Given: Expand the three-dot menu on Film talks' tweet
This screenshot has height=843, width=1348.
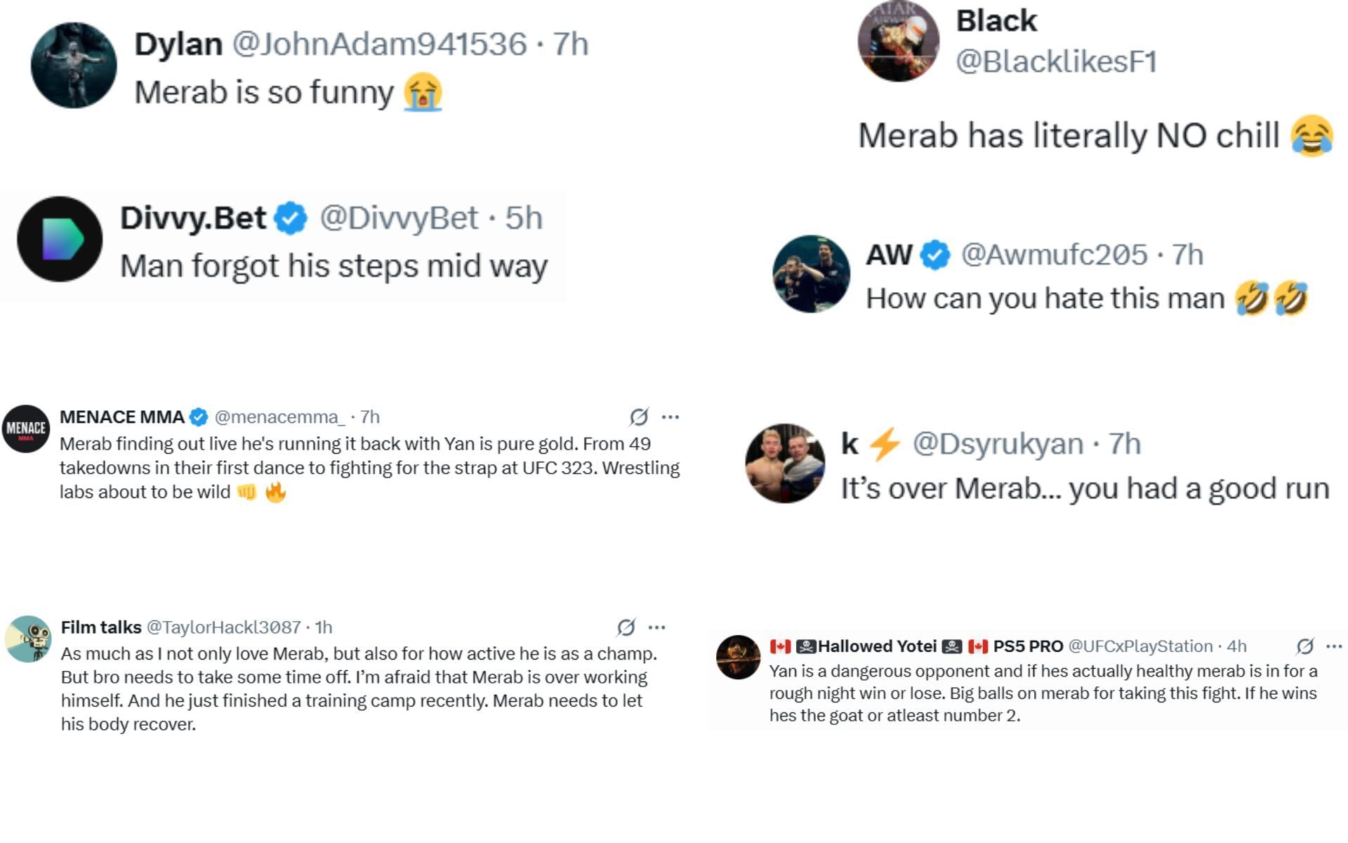Looking at the screenshot, I should pos(657,627).
